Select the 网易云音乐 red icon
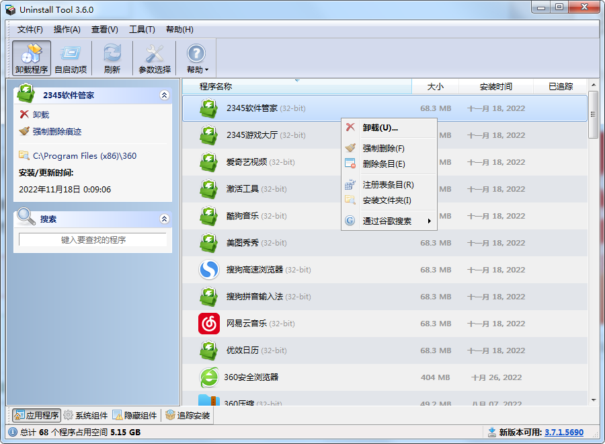This screenshot has width=605, height=444. coord(209,324)
